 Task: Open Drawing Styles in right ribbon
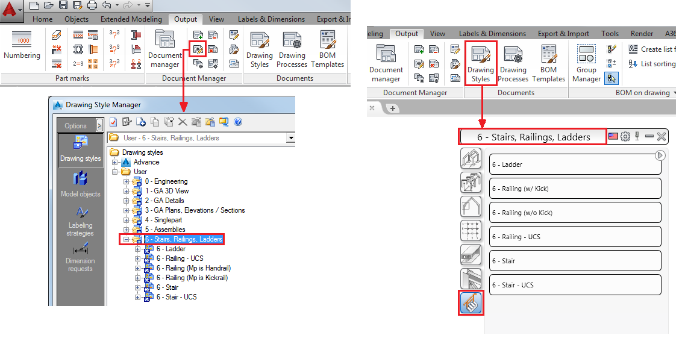click(x=481, y=63)
